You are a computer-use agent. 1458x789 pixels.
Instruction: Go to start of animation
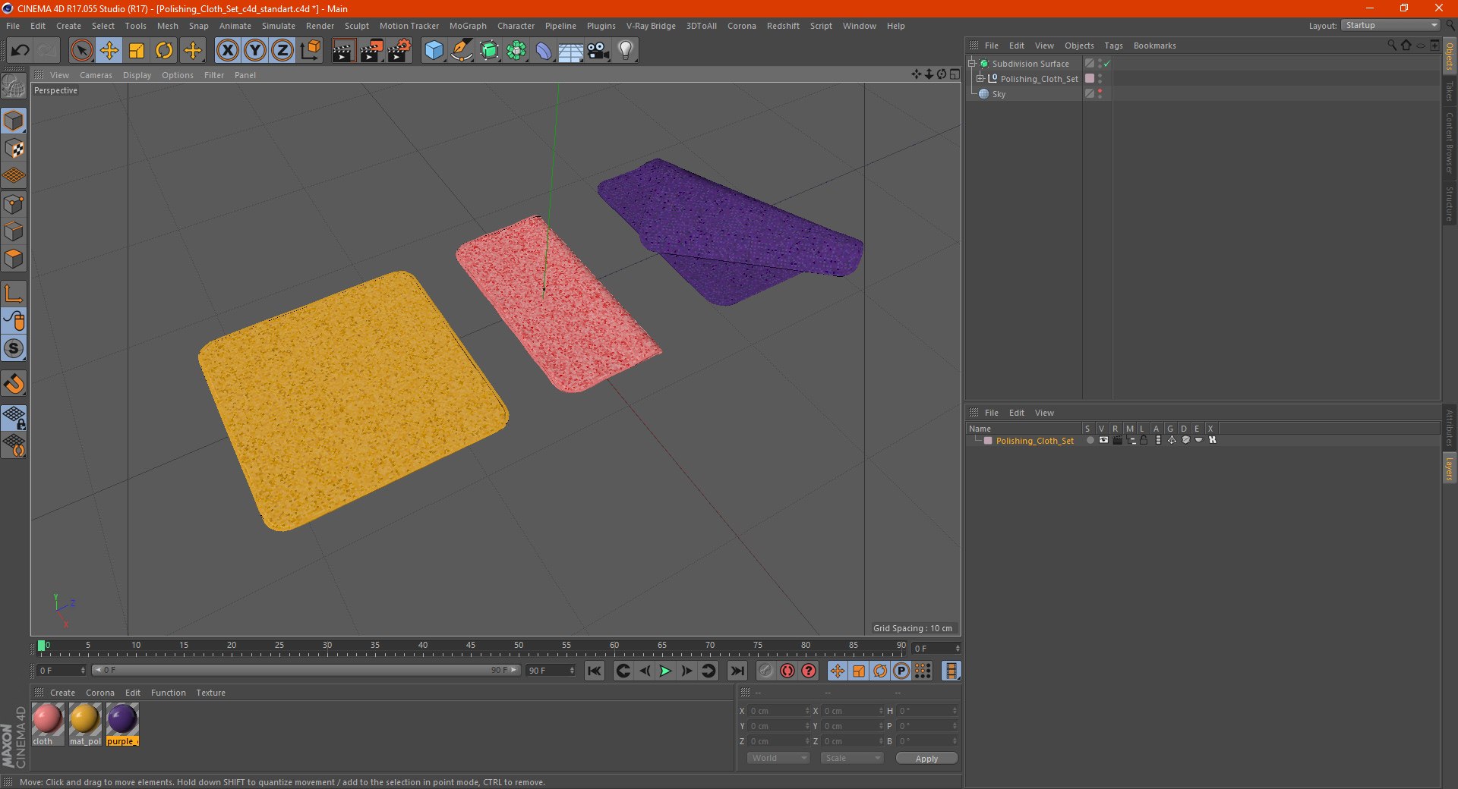595,671
